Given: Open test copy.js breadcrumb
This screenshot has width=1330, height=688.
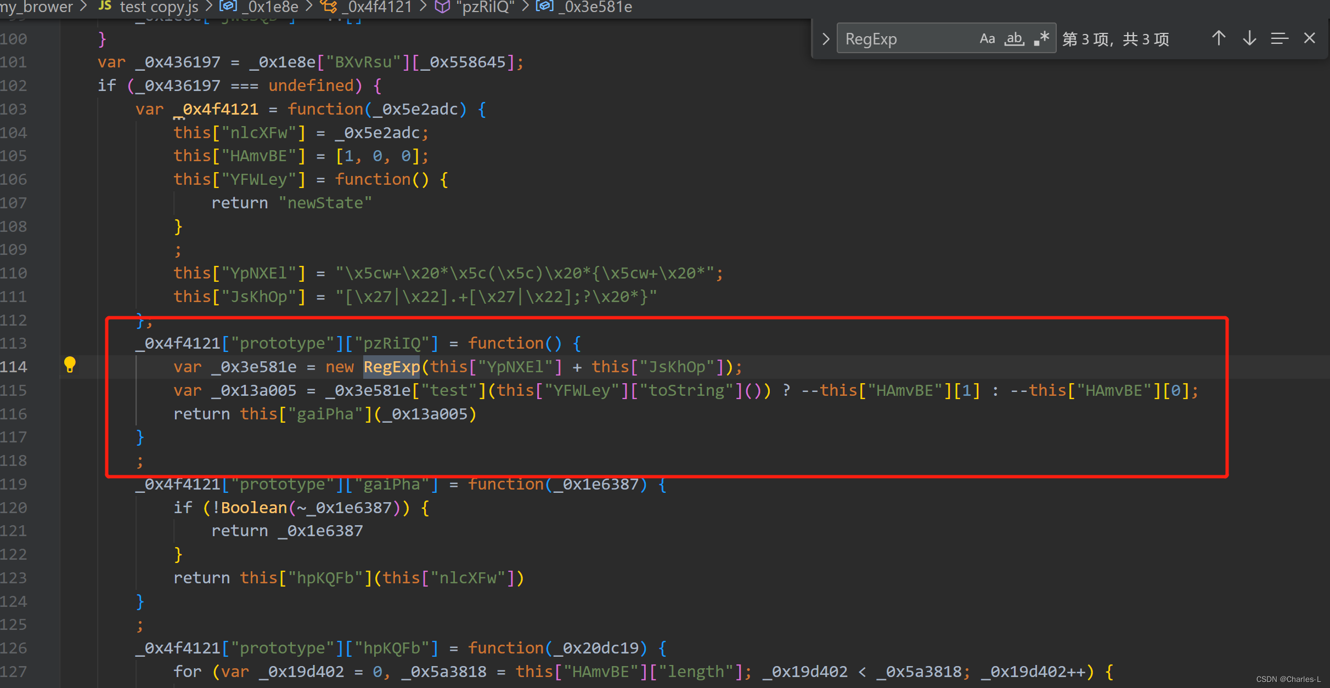Looking at the screenshot, I should (159, 7).
